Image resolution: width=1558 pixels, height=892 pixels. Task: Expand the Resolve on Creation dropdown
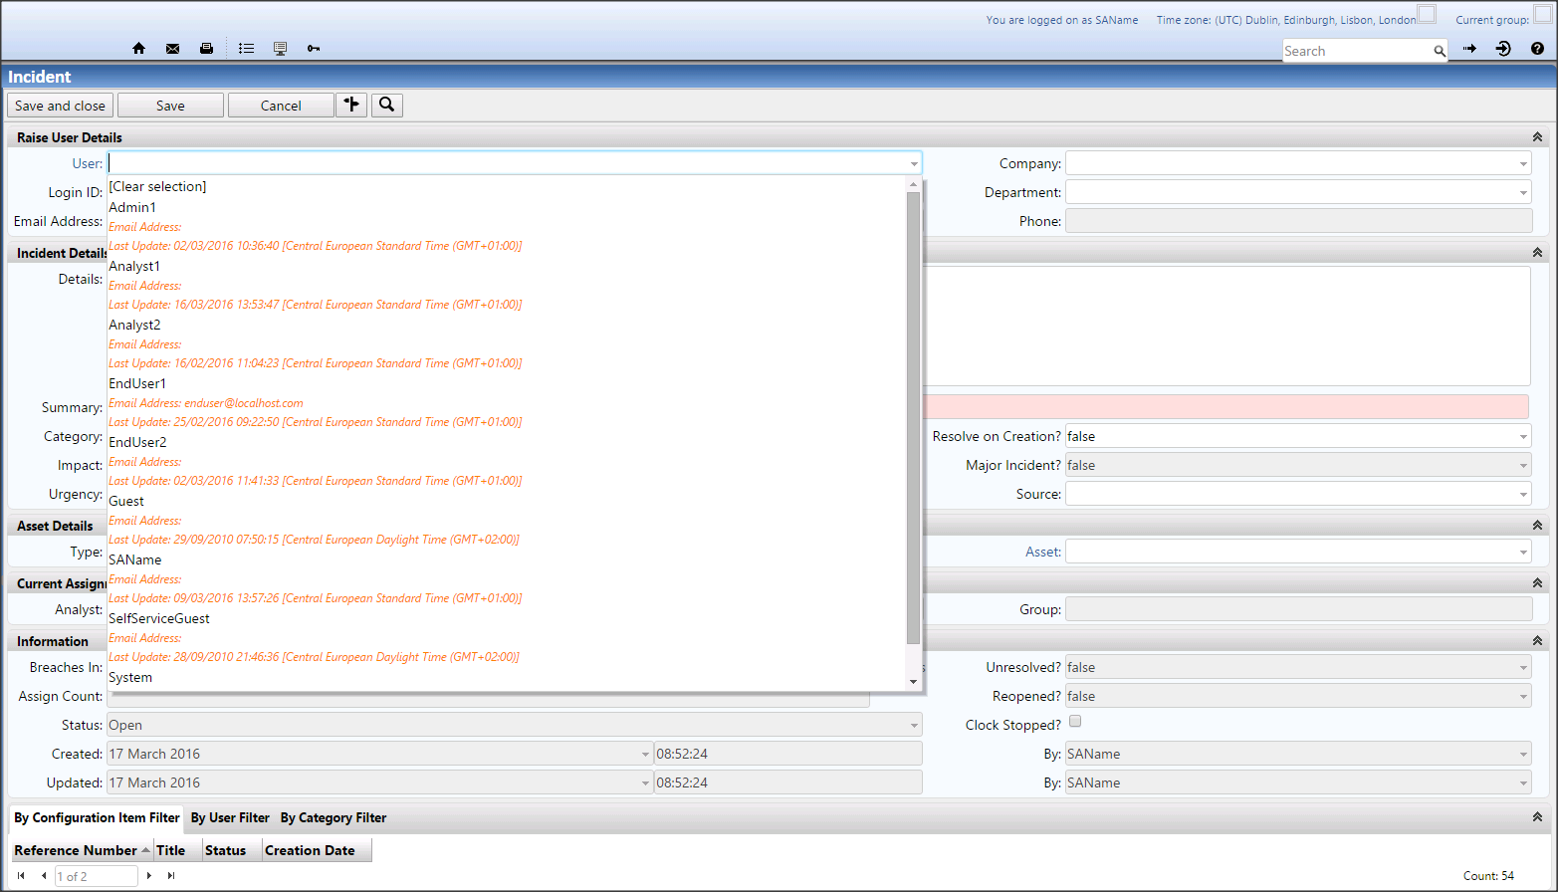[x=1298, y=436]
